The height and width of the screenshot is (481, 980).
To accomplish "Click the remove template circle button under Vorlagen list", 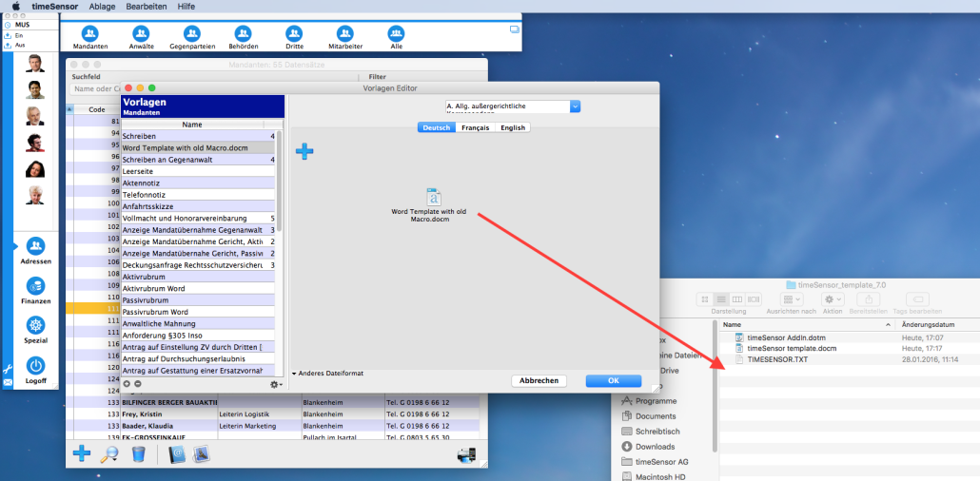I will coord(138,384).
